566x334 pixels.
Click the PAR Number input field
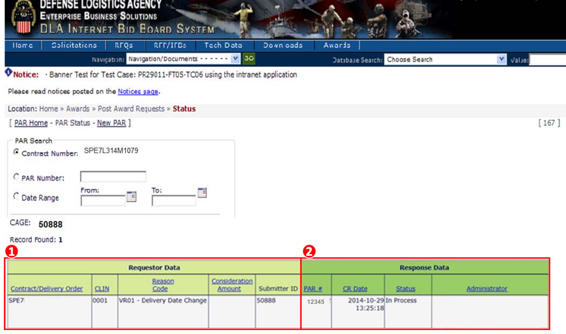113,177
